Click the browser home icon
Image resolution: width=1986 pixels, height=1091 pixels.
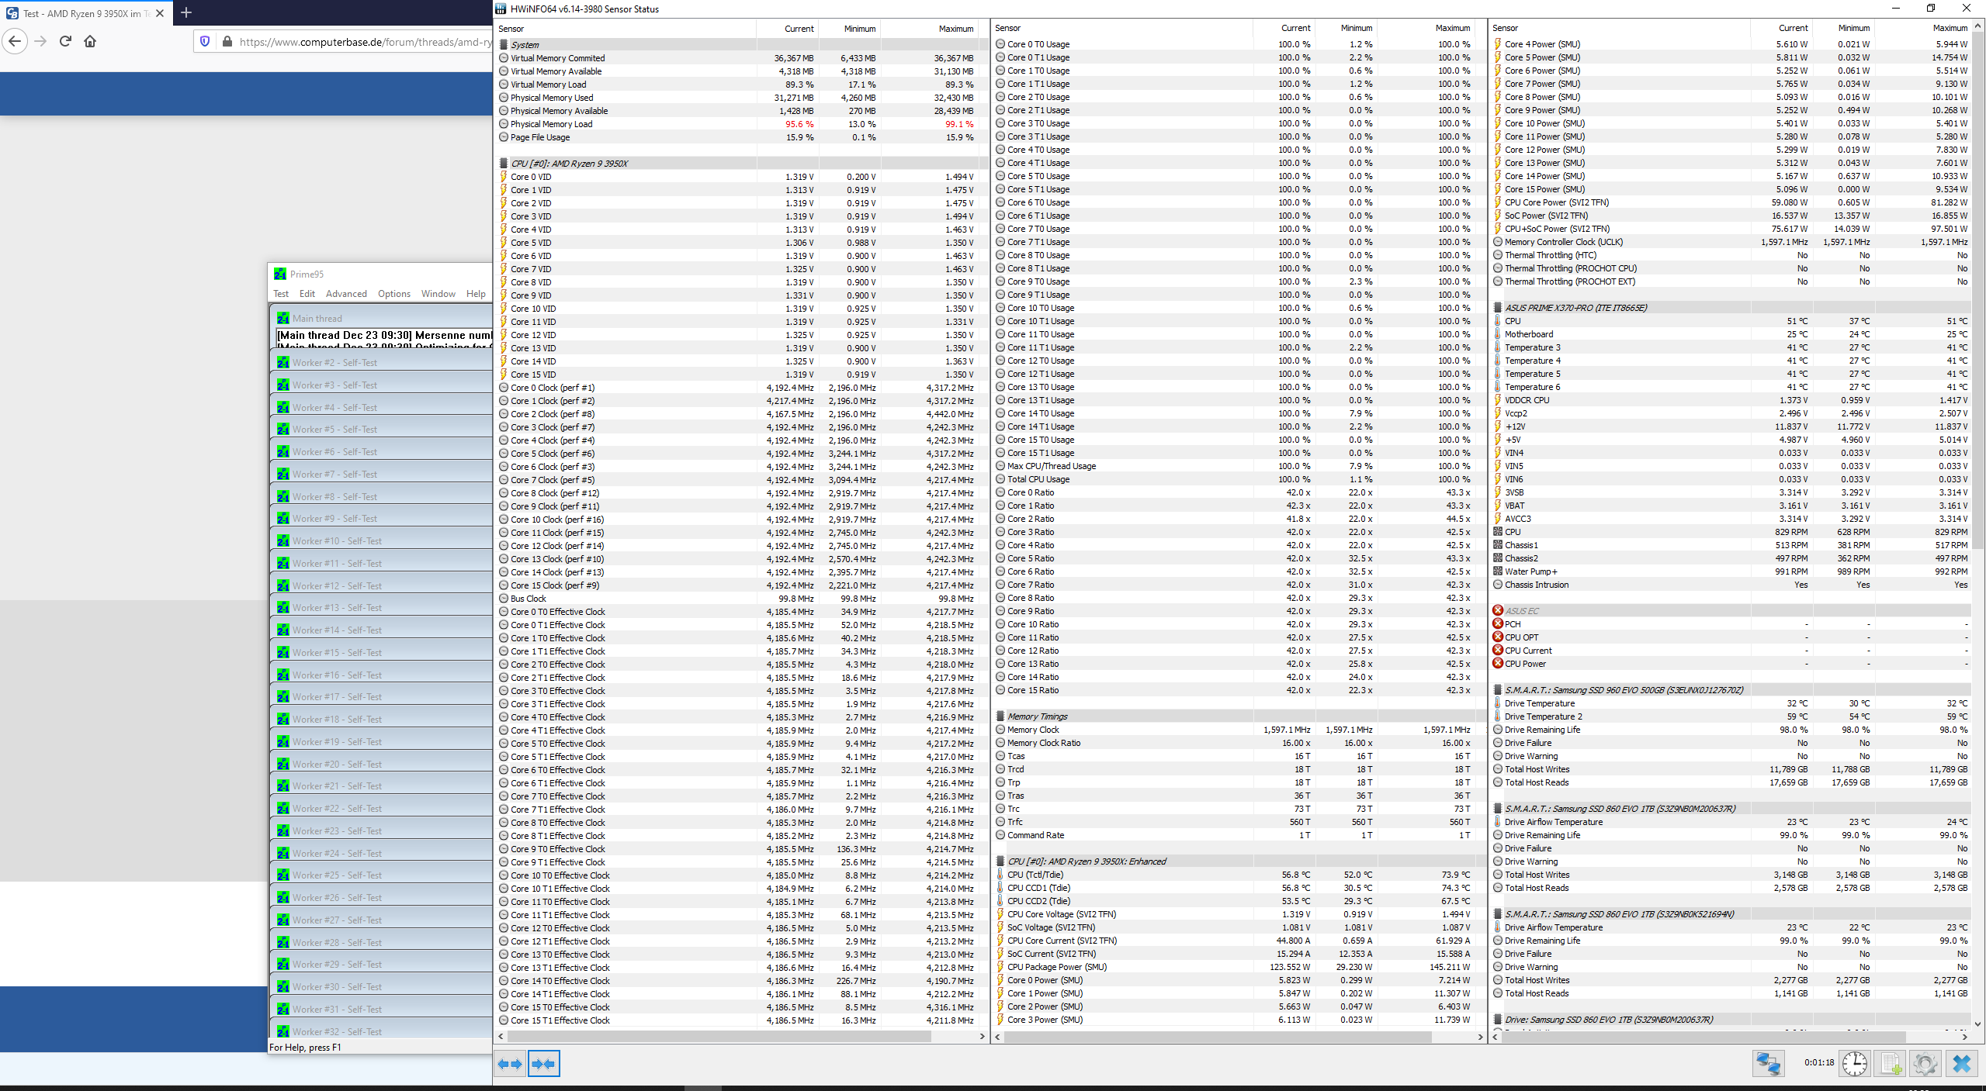[x=90, y=41]
